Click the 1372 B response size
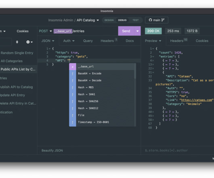The image size is (214, 178). [x=192, y=31]
